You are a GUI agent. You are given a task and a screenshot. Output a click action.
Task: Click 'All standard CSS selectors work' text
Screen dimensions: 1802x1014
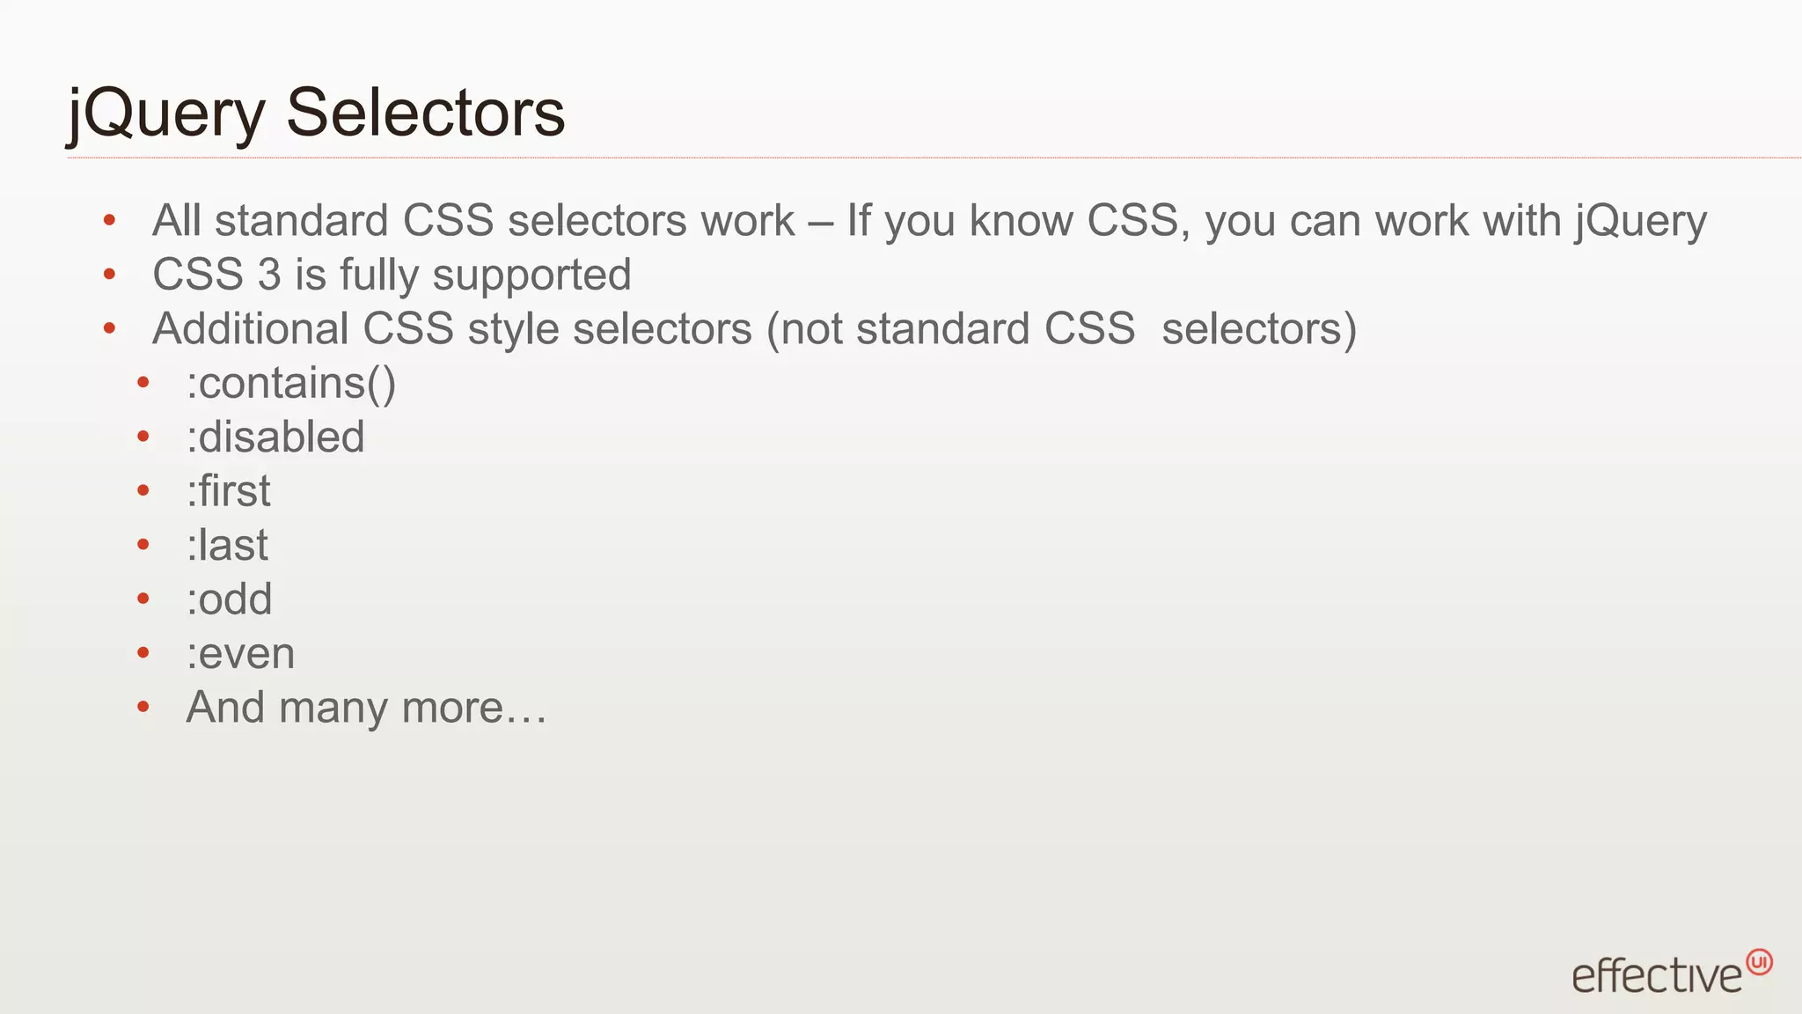click(473, 221)
